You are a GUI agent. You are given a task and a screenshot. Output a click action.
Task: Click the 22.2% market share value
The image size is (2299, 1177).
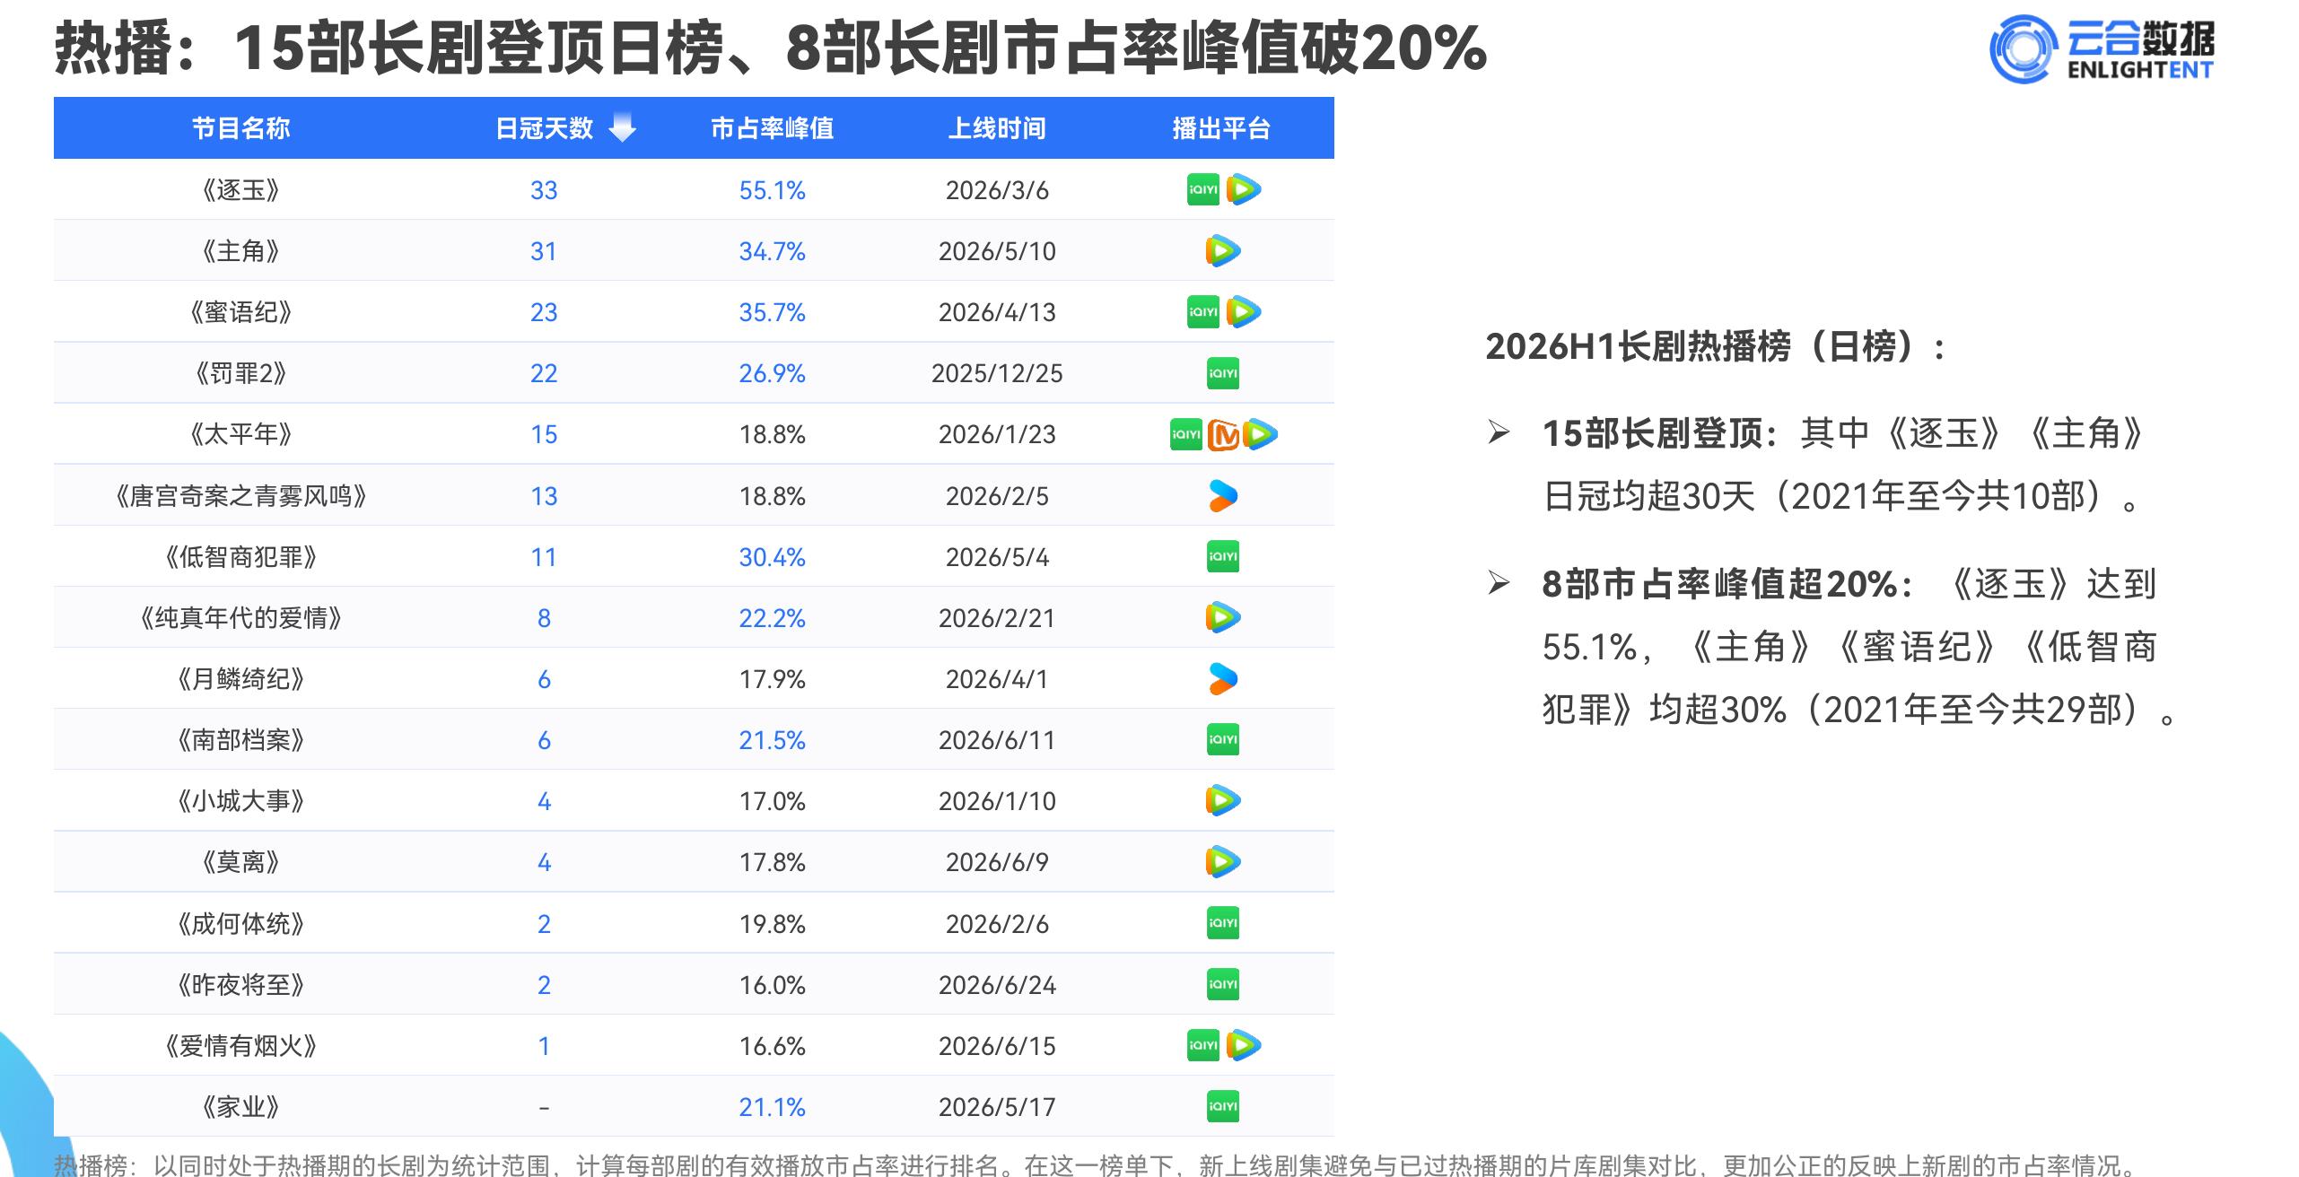pyautogui.click(x=772, y=618)
